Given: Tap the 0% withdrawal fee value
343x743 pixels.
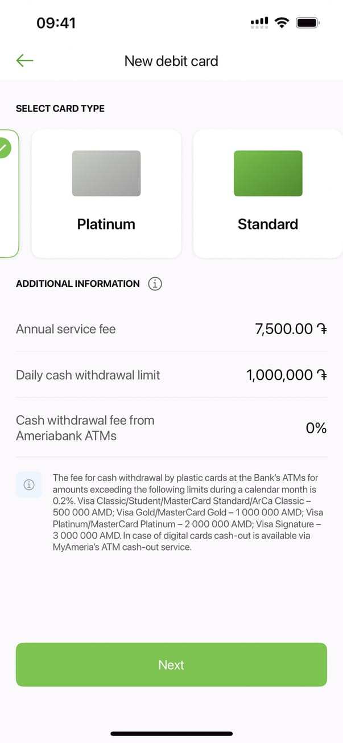Looking at the screenshot, I should (x=316, y=428).
